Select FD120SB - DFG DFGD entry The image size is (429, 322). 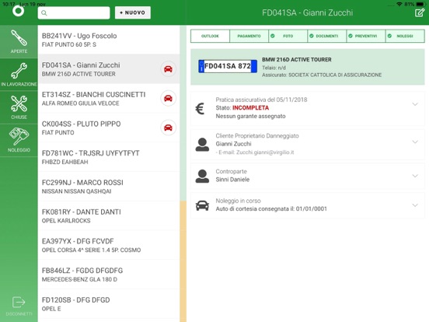109,303
